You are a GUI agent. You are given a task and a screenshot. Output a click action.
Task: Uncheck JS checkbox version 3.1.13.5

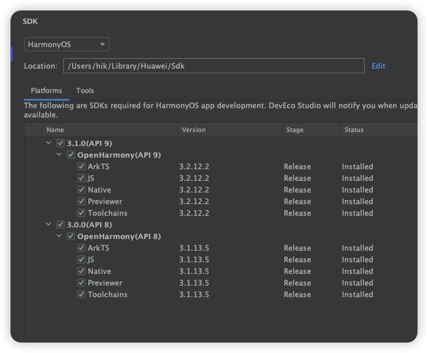[81, 259]
